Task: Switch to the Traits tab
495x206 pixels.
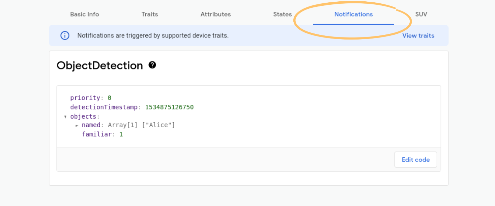Action: [149, 14]
